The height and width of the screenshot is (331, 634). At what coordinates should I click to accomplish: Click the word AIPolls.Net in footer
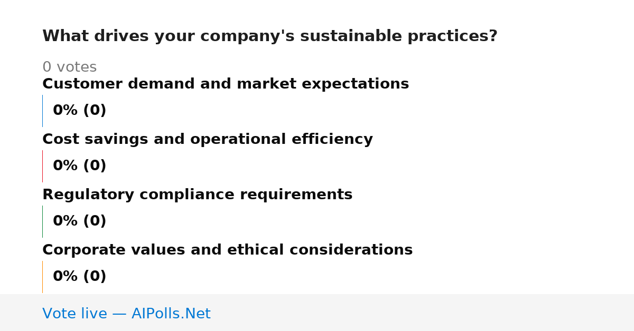(x=171, y=314)
